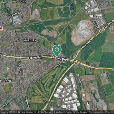Select the Shields Rd road label

click(15, 15)
